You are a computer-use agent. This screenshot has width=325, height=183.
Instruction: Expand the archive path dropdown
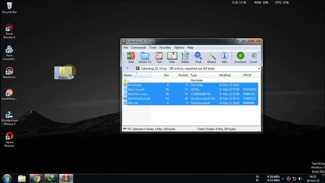(x=259, y=69)
